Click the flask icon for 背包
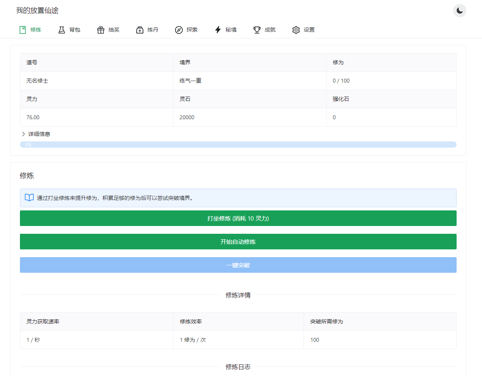The height and width of the screenshot is (376, 482). click(x=62, y=30)
